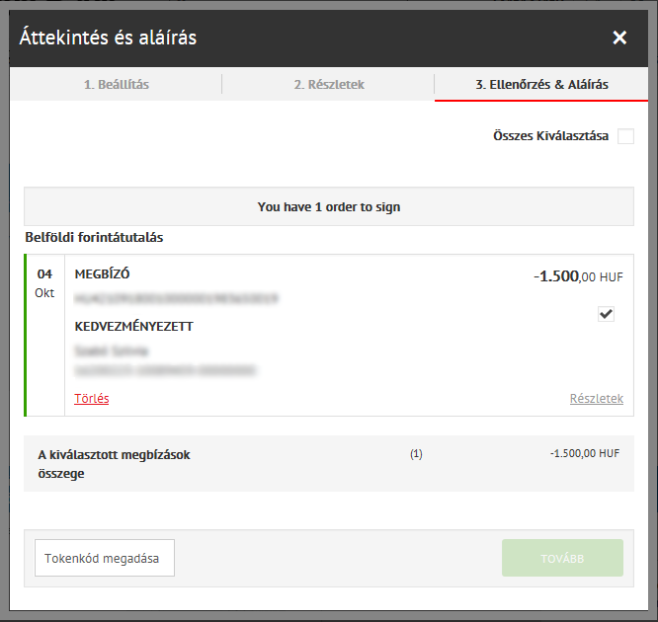Image resolution: width=658 pixels, height=622 pixels.
Task: Open the Részletek link in the order card
Action: 596,399
